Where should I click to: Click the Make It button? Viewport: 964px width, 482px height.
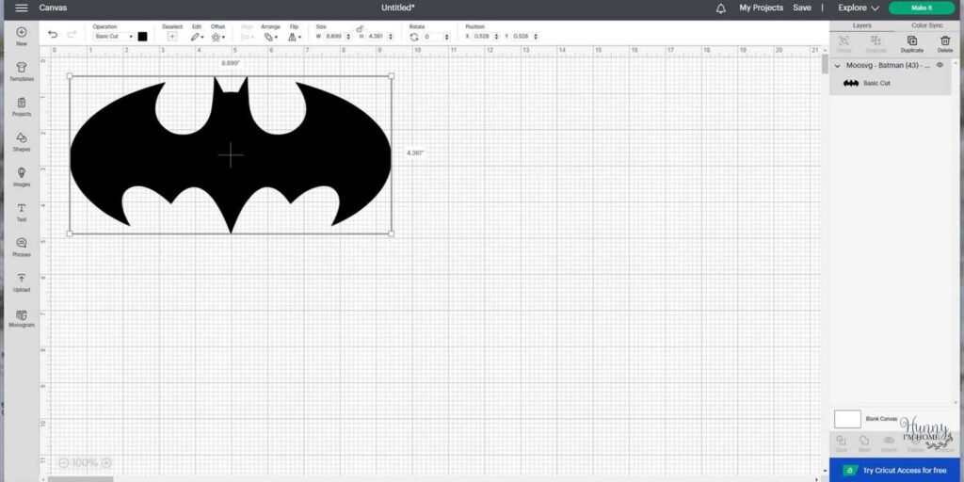(921, 8)
